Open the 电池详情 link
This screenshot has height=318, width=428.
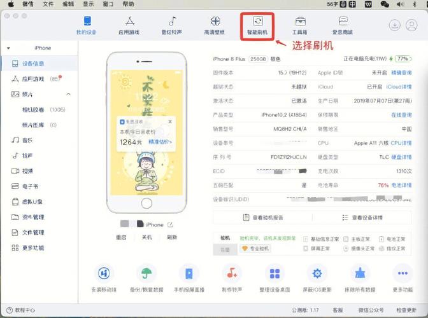(x=401, y=185)
